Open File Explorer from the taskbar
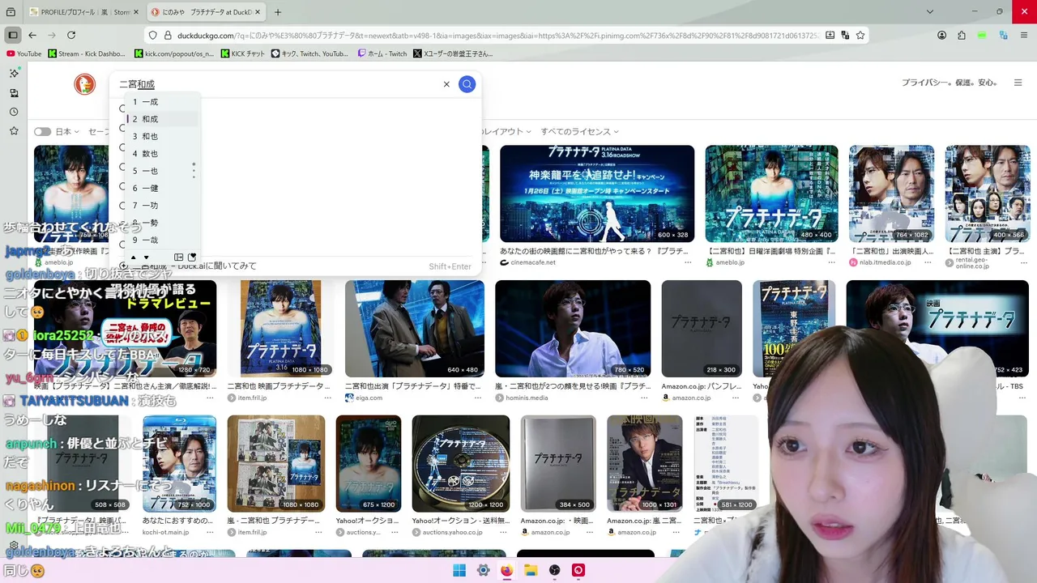Viewport: 1037px width, 583px height. (x=531, y=570)
